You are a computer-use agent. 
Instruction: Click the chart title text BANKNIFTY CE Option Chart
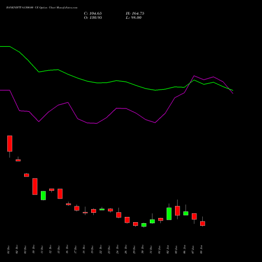(x=42, y=8)
